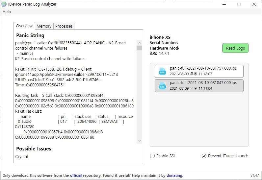262x180 pixels.
Task: Switch to the Overview tab
Action: tap(24, 26)
